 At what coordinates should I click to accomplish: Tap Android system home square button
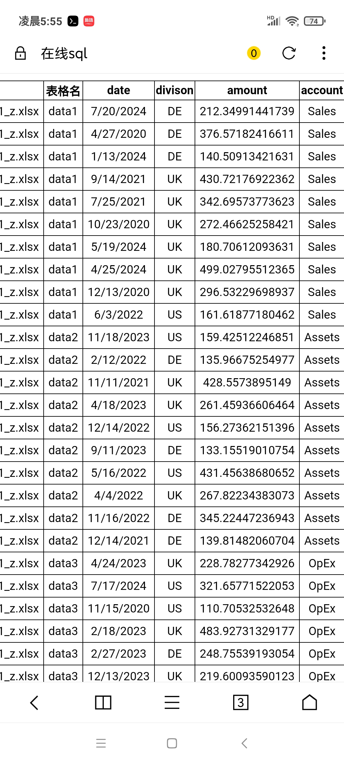tap(172, 743)
